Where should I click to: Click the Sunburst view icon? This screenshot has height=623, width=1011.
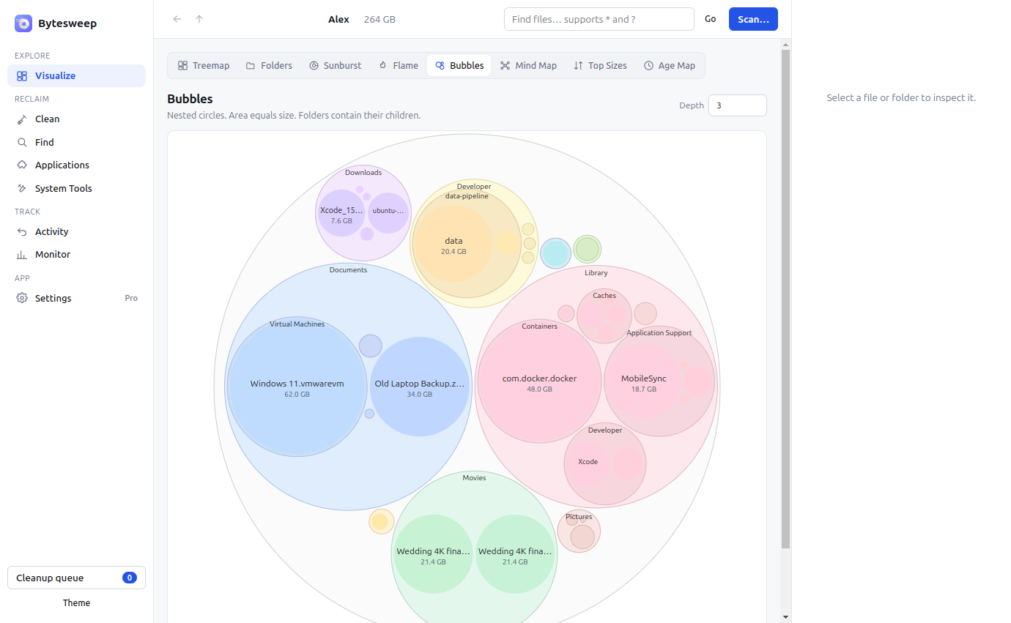click(314, 65)
